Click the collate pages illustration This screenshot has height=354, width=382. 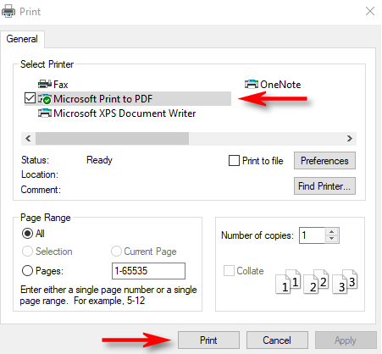coord(317,281)
